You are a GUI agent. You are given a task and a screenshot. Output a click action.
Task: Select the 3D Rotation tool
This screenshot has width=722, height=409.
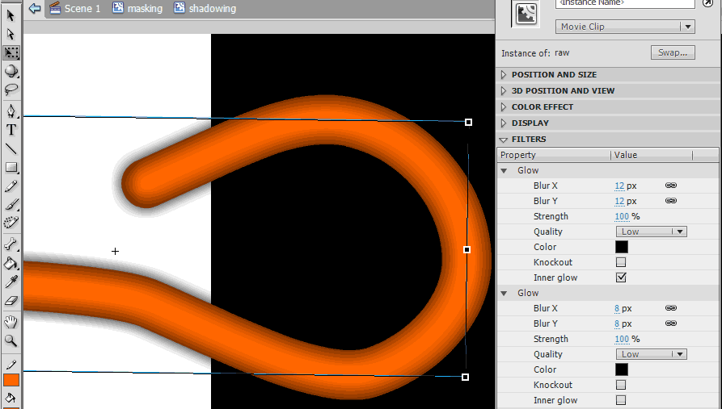[x=11, y=71]
